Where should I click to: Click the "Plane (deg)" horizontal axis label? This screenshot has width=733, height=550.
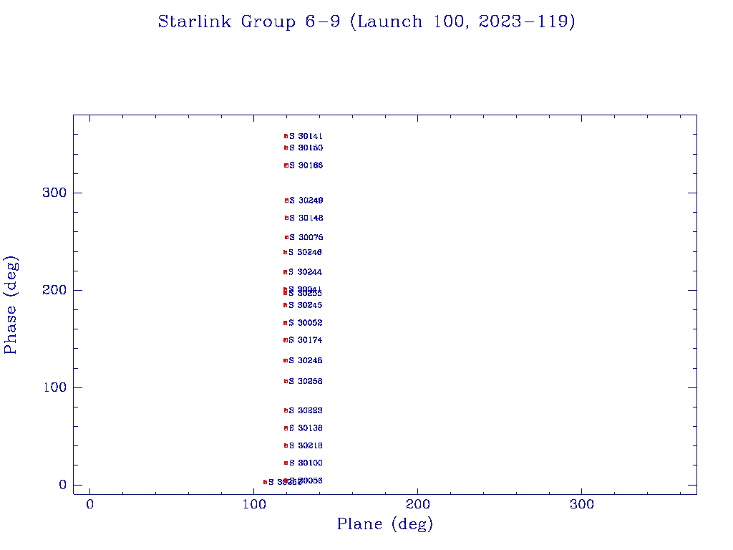click(x=384, y=524)
